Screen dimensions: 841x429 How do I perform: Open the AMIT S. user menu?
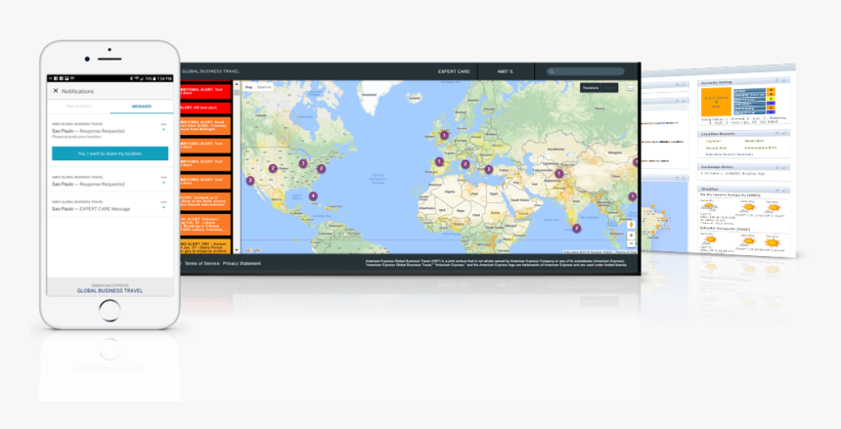tap(505, 71)
